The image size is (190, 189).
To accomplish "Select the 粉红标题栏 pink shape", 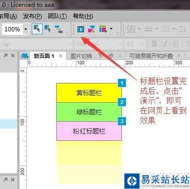I will 89,131.
